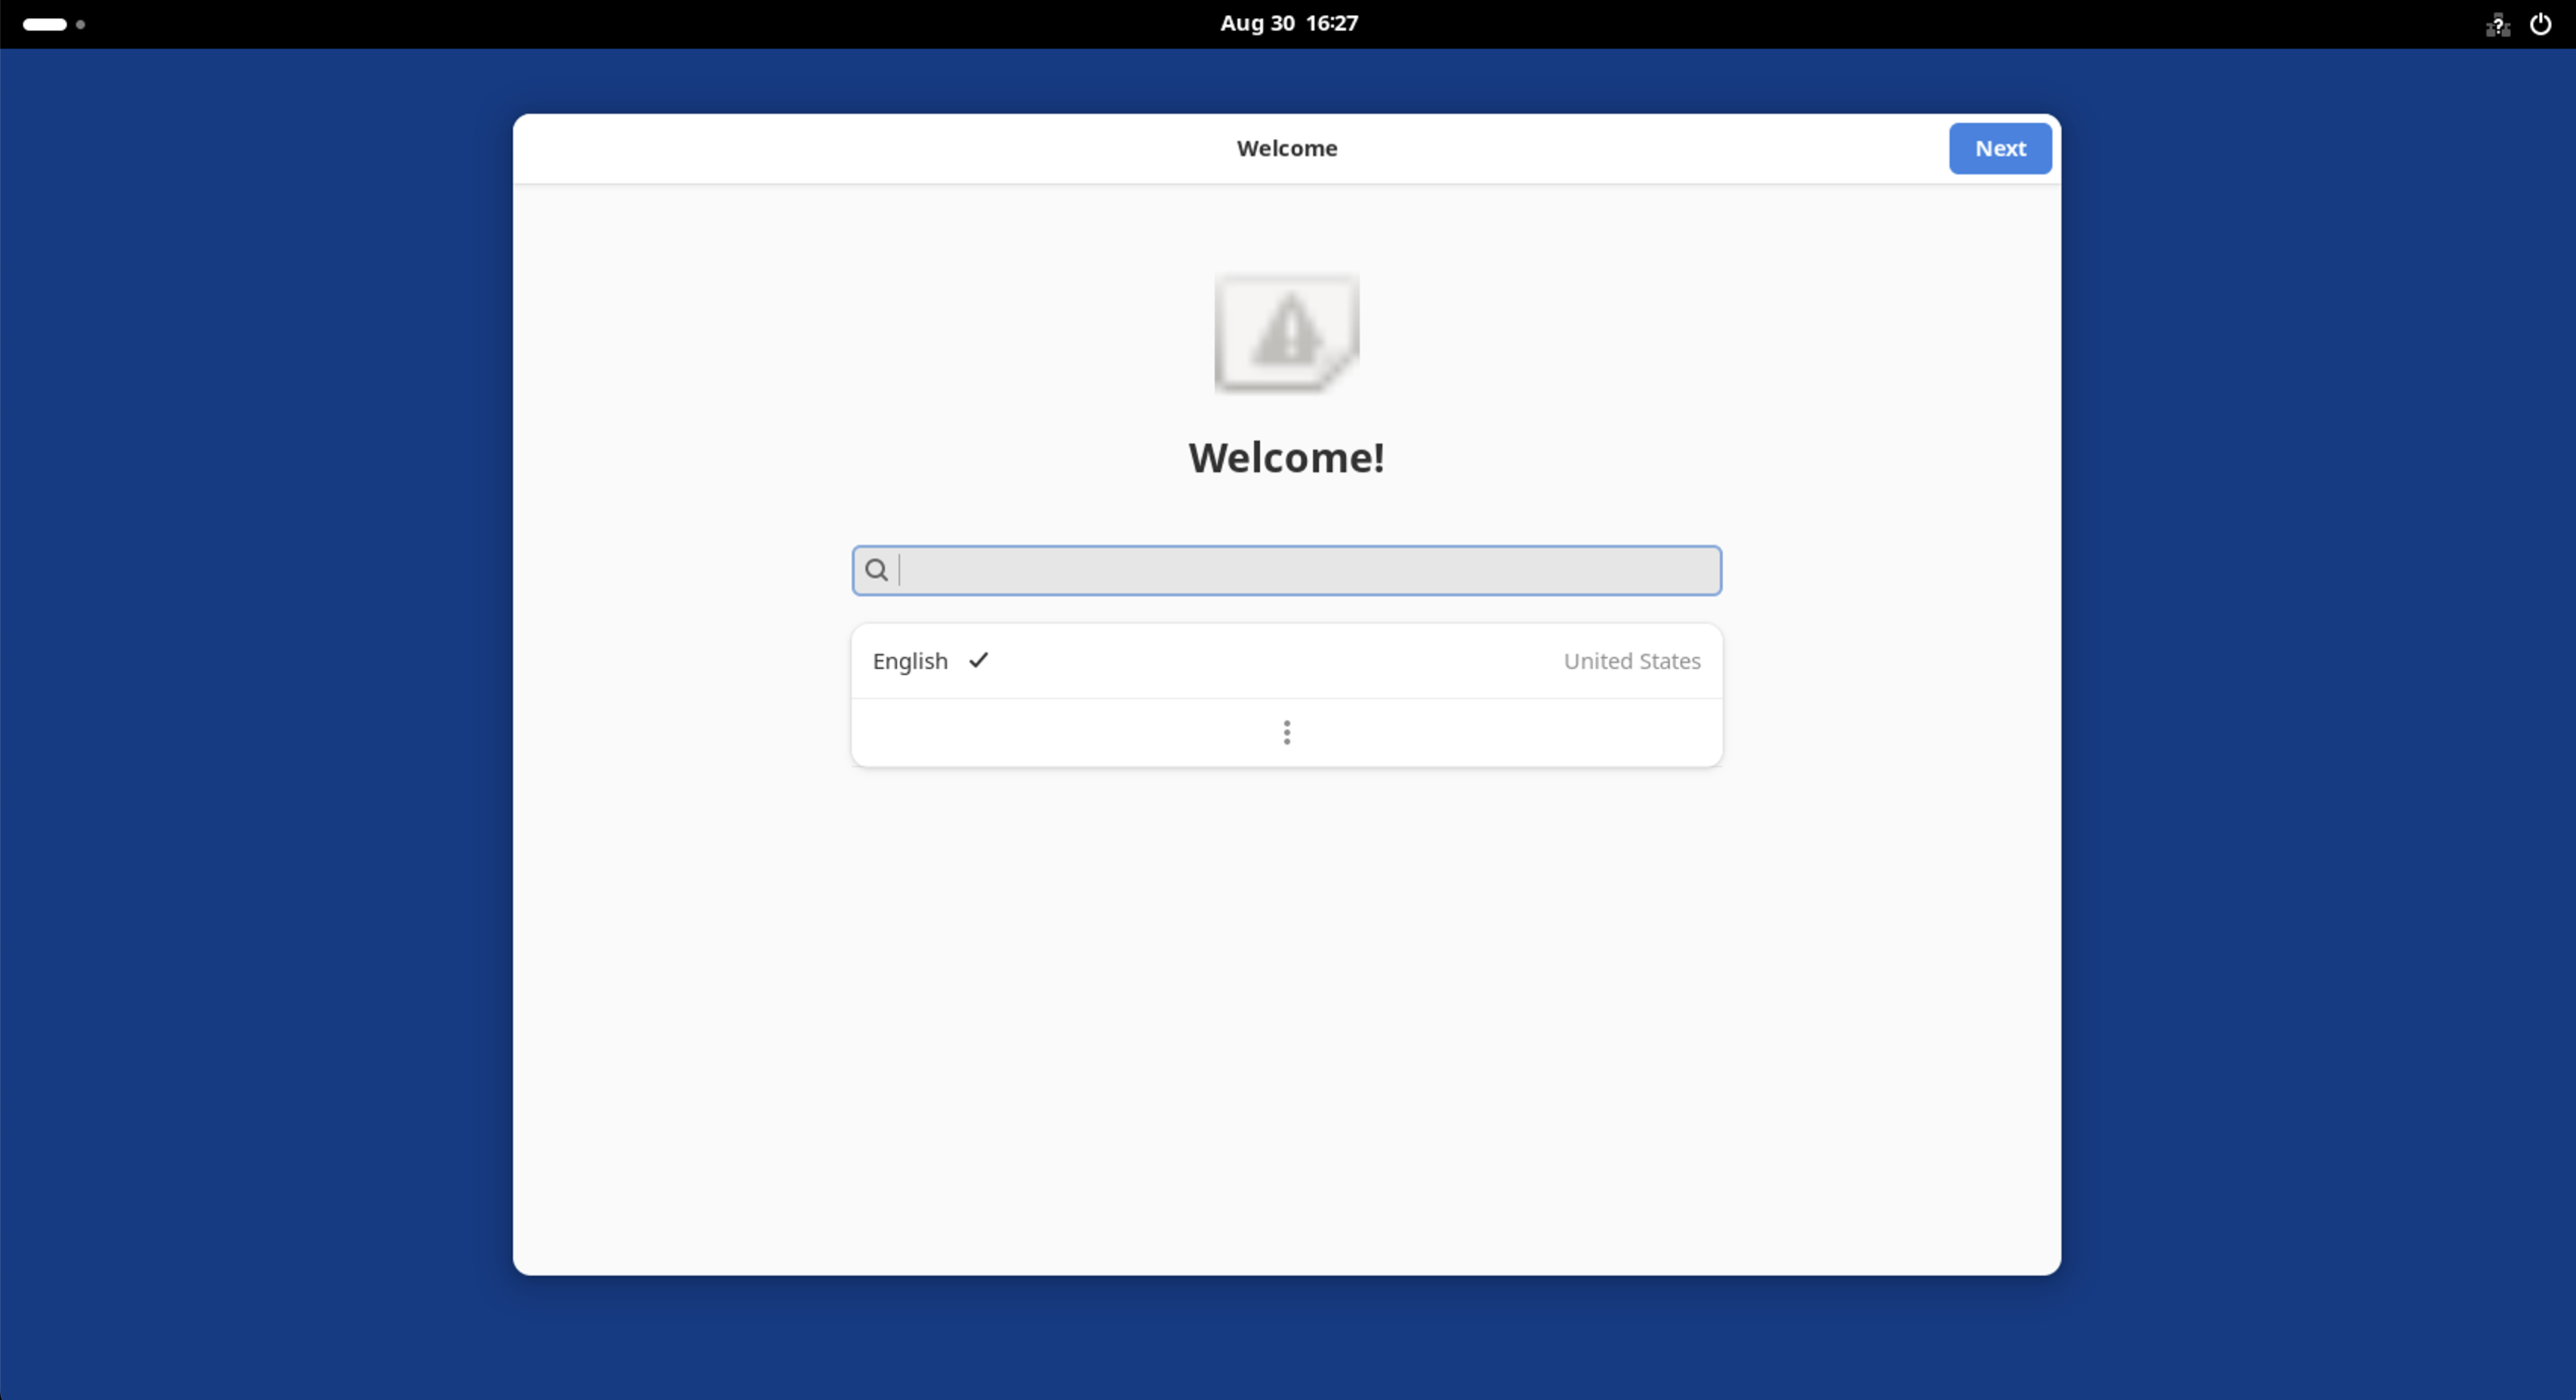Click the magnifier icon in the search box
This screenshot has height=1400, width=2576.
(876, 570)
